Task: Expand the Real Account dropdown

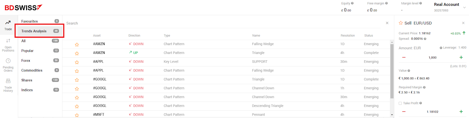Action: click(464, 7)
